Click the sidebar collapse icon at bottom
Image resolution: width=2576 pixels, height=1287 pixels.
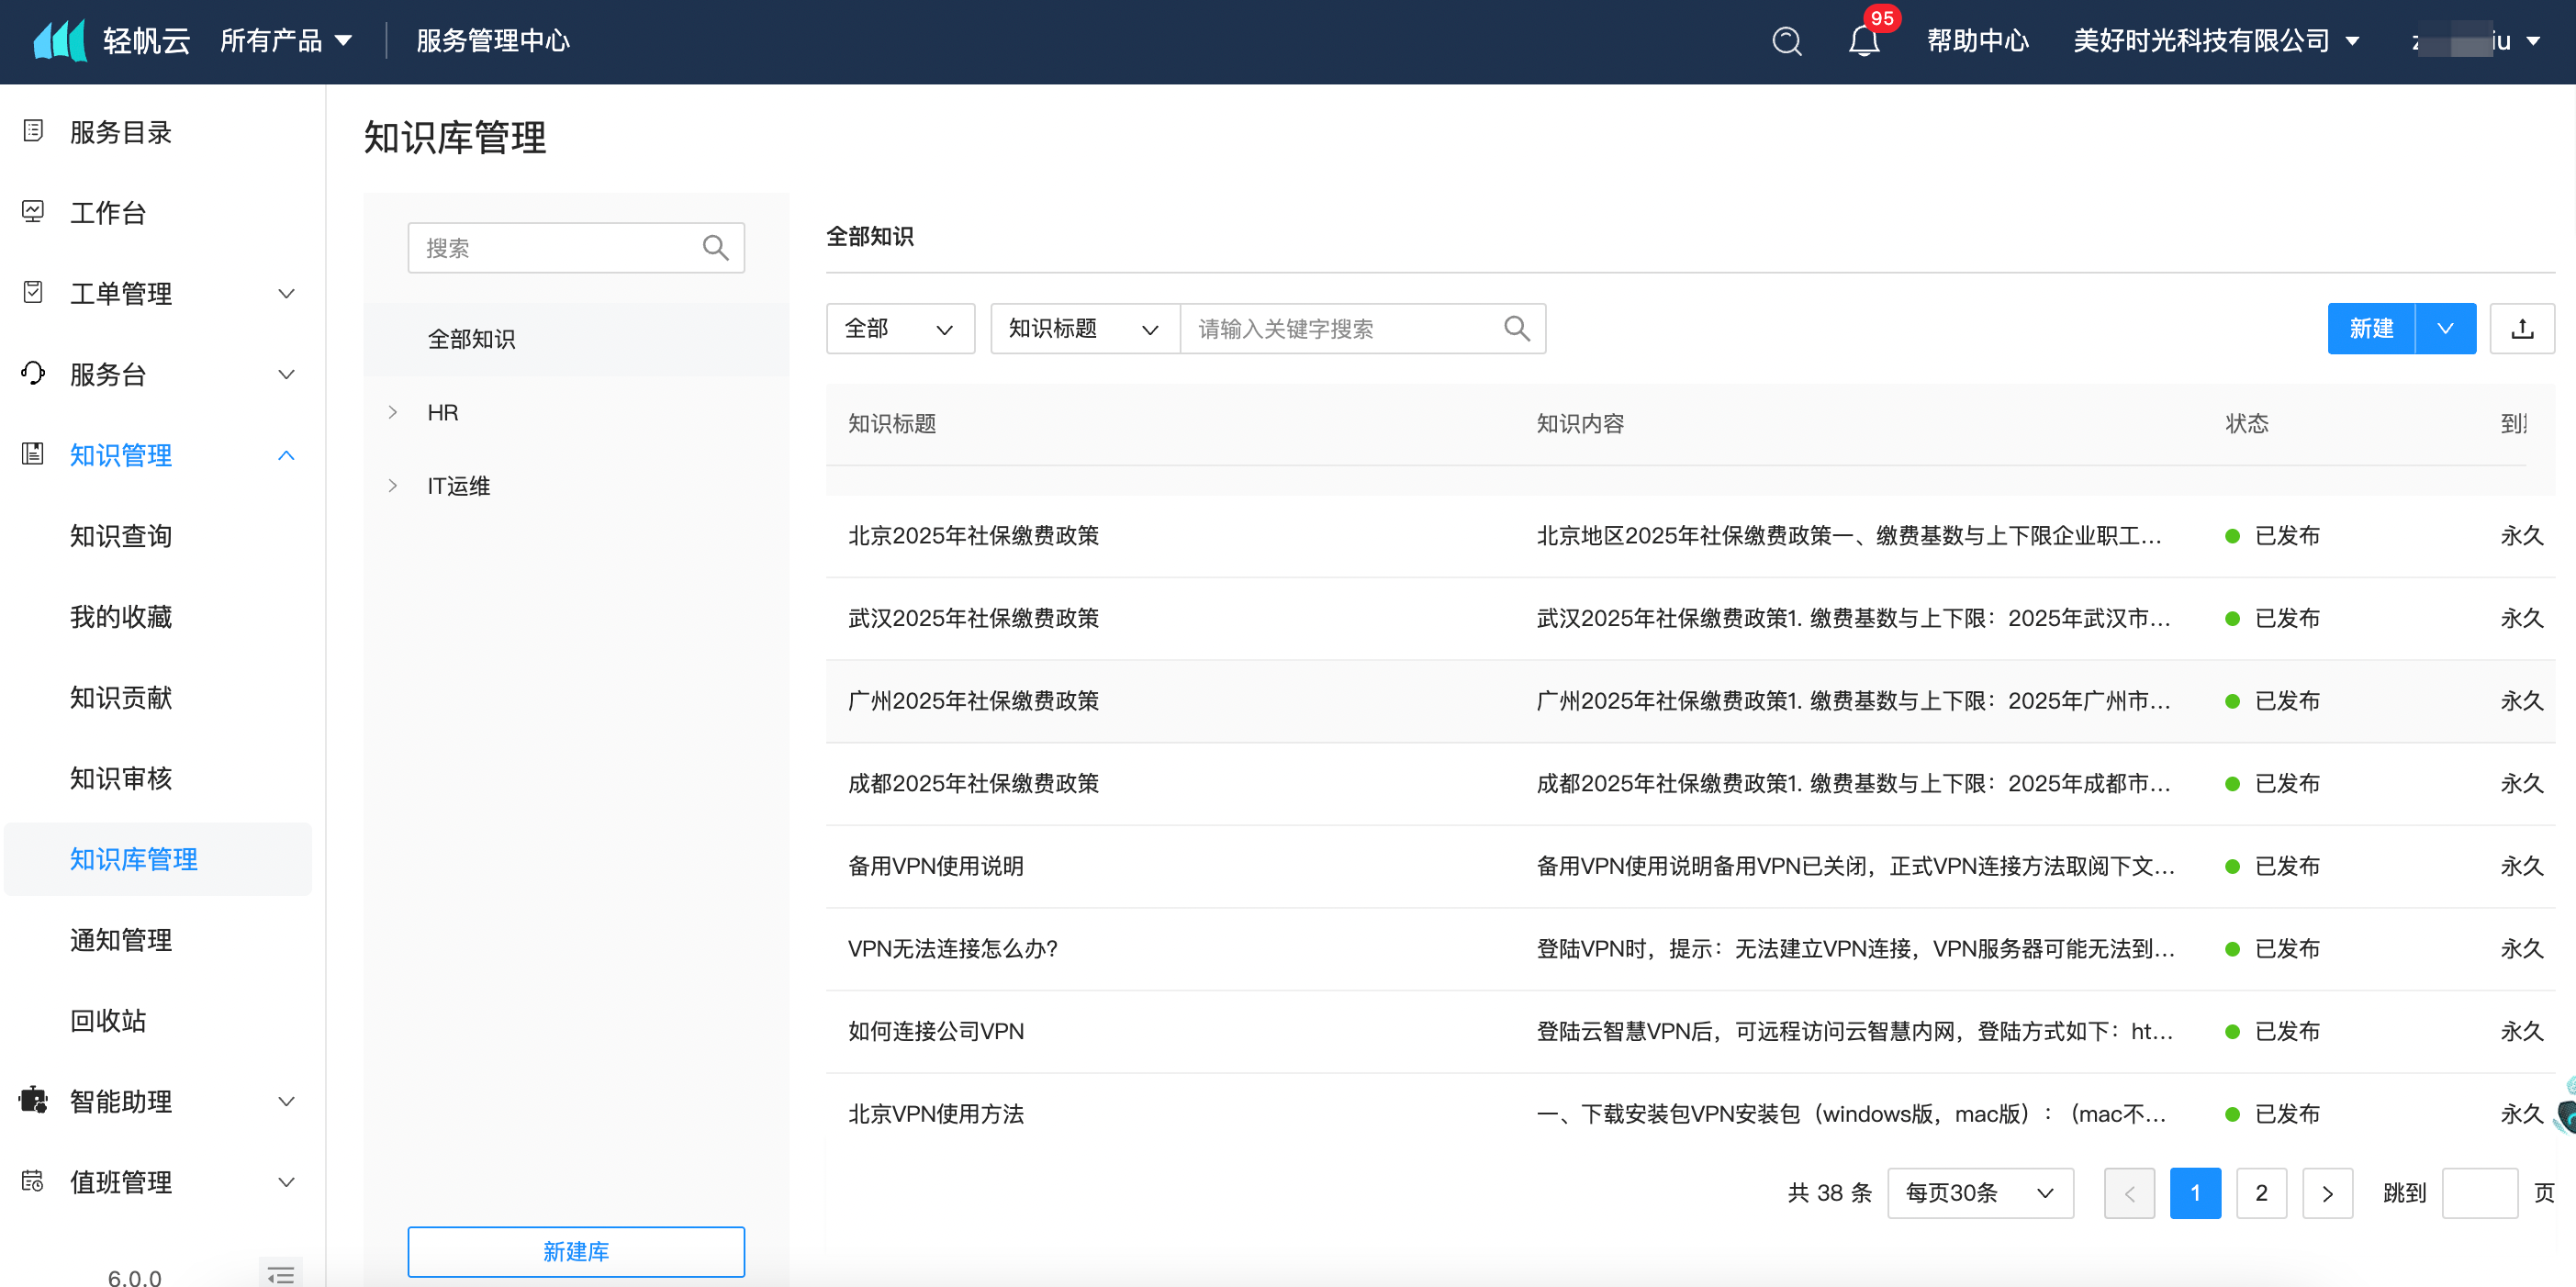[281, 1274]
